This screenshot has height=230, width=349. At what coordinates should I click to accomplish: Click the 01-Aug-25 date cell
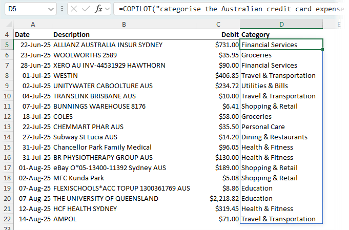[33, 168]
